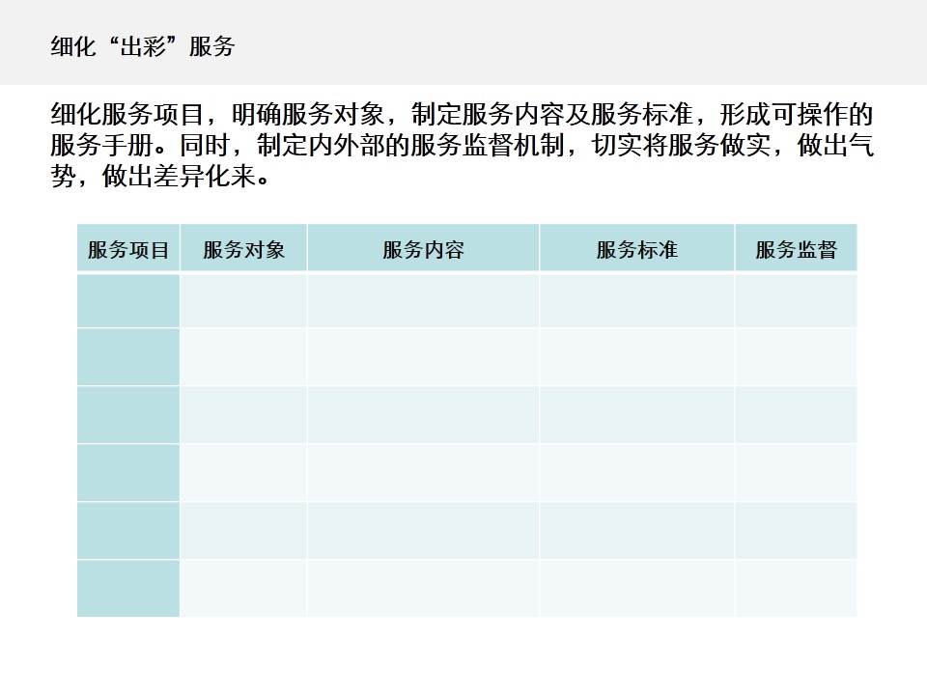Select the 服务监督 header cell

(x=796, y=249)
